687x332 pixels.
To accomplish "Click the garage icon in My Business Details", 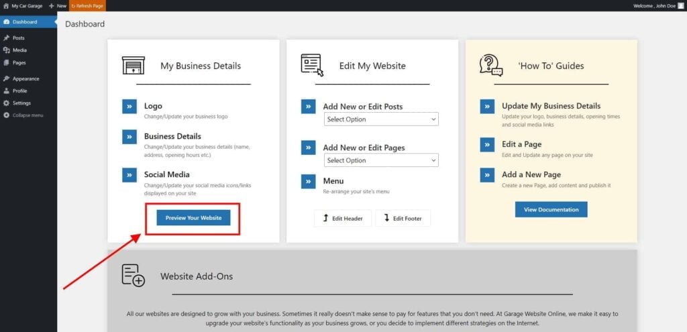I will point(133,66).
